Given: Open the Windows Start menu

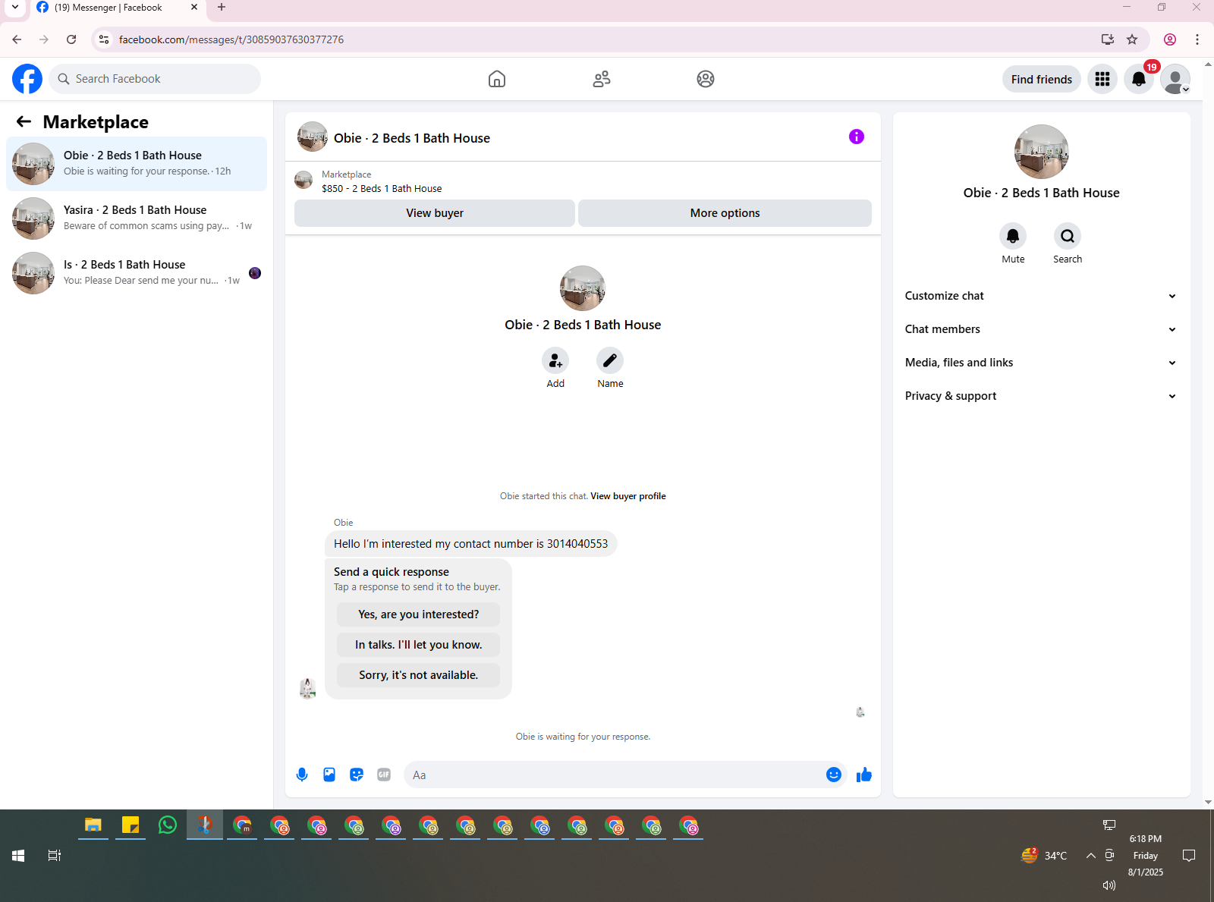Looking at the screenshot, I should [x=18, y=856].
